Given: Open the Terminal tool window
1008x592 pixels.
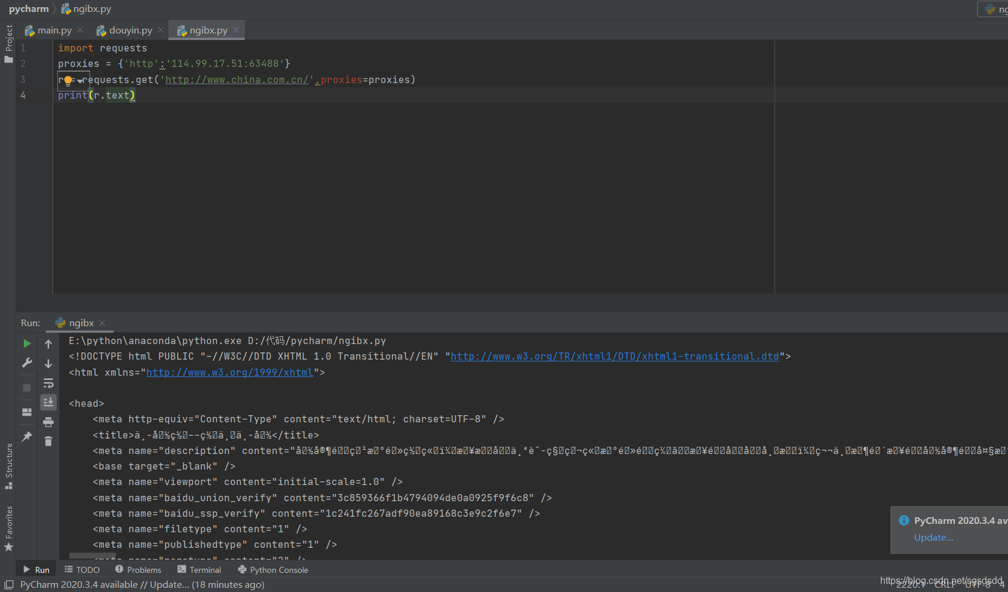Looking at the screenshot, I should pos(199,570).
